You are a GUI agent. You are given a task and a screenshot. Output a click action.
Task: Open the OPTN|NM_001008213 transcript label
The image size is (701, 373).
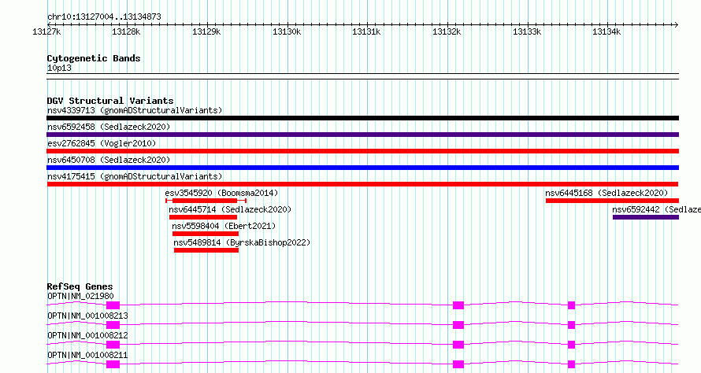pos(87,316)
